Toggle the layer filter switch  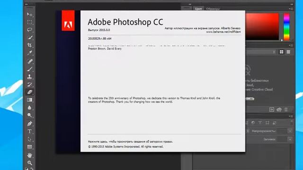pos(292,122)
